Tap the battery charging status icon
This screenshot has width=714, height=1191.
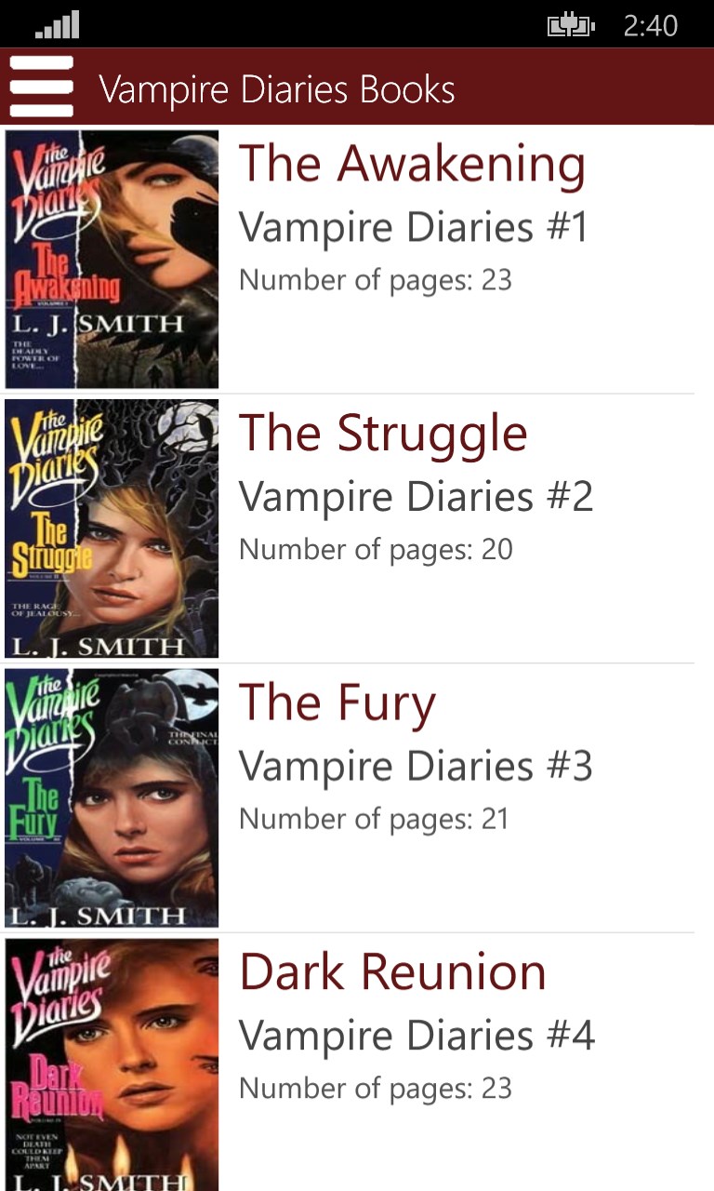click(571, 26)
